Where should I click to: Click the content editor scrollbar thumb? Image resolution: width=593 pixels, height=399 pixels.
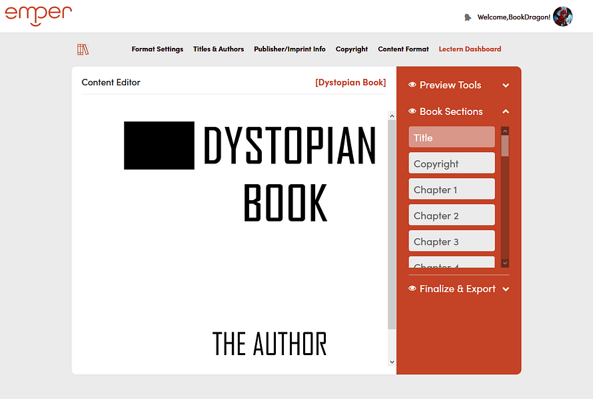(x=392, y=225)
